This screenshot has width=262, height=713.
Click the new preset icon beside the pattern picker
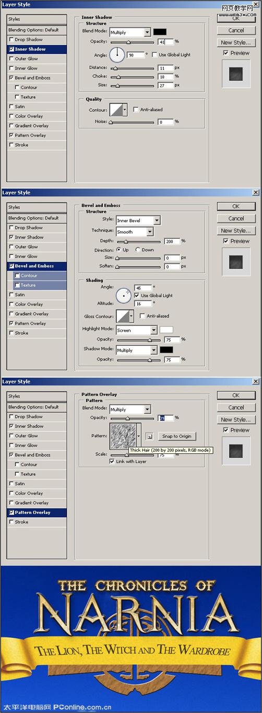(149, 436)
